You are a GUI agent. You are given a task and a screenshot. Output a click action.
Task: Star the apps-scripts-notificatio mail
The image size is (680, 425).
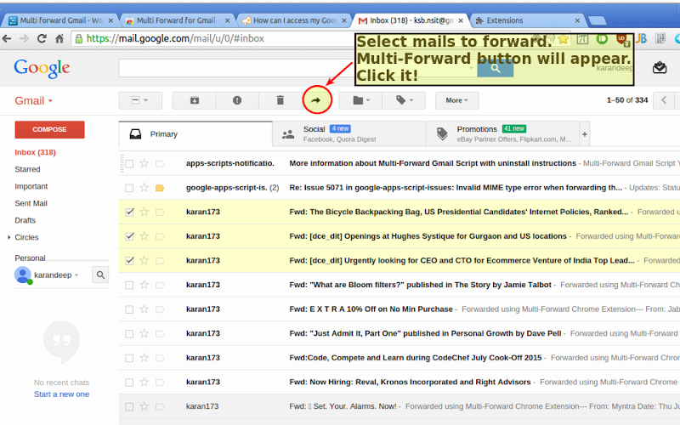tap(144, 163)
